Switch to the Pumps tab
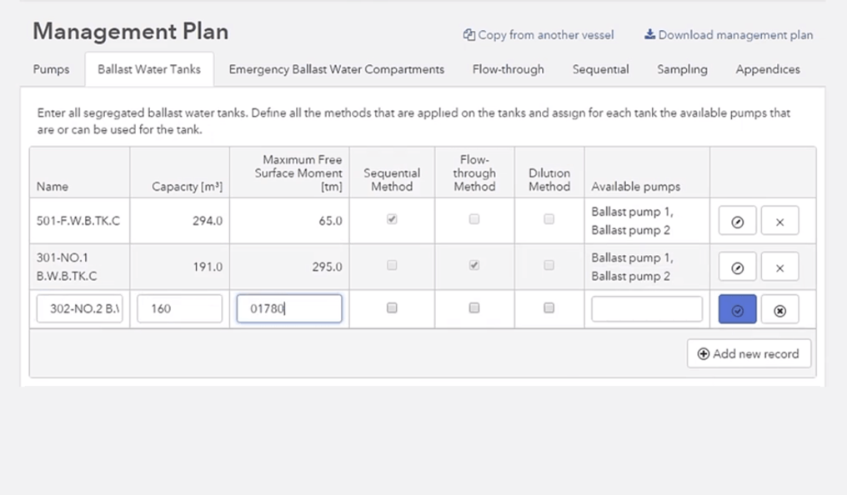 (51, 70)
